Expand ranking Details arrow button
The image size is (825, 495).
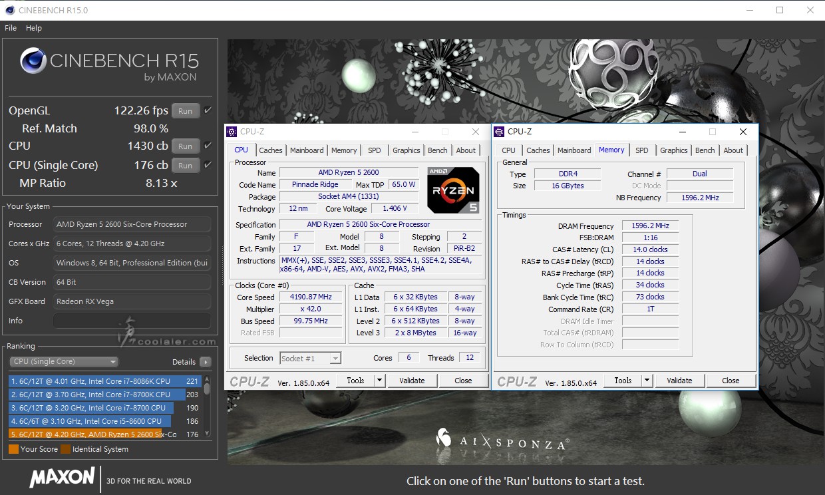pos(205,362)
